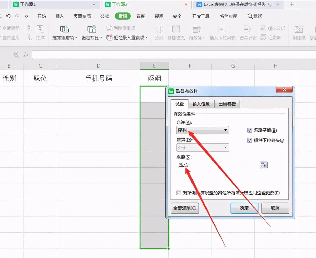Click the 查找 search box
Image resolution: width=316 pixels, height=258 pixels.
[255, 16]
